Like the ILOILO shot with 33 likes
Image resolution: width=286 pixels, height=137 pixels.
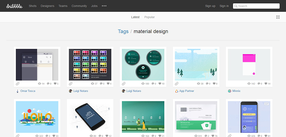54,136
